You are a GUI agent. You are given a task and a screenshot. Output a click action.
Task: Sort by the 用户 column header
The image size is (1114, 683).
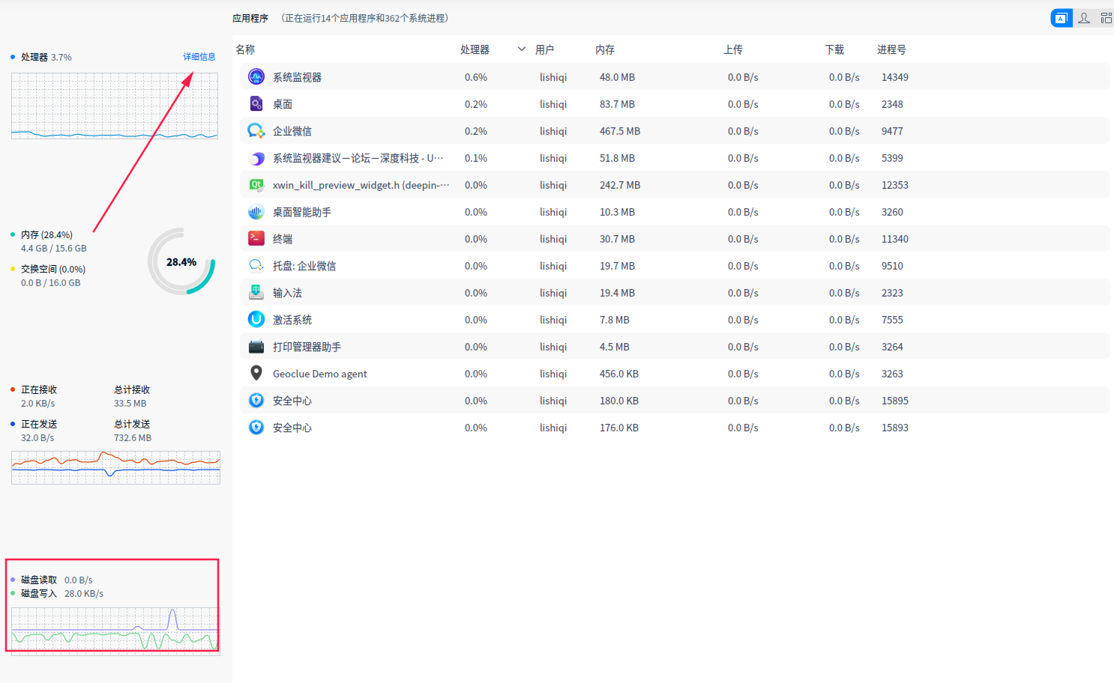(545, 49)
